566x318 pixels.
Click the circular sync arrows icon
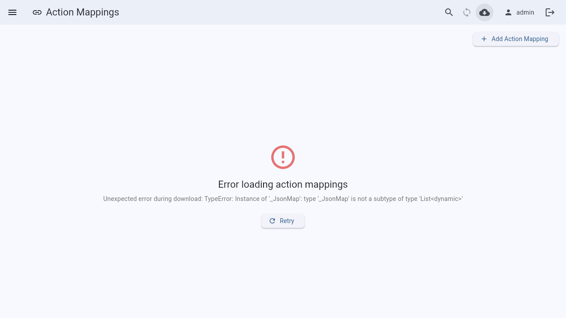pos(467,12)
